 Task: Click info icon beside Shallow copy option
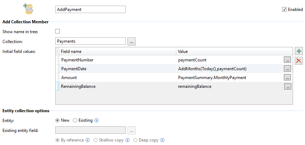(126, 140)
